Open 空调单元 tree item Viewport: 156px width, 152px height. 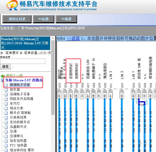pyautogui.click(x=17, y=136)
